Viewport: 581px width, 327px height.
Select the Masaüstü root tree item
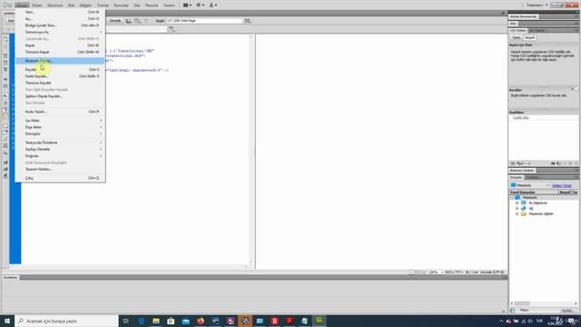coord(529,198)
